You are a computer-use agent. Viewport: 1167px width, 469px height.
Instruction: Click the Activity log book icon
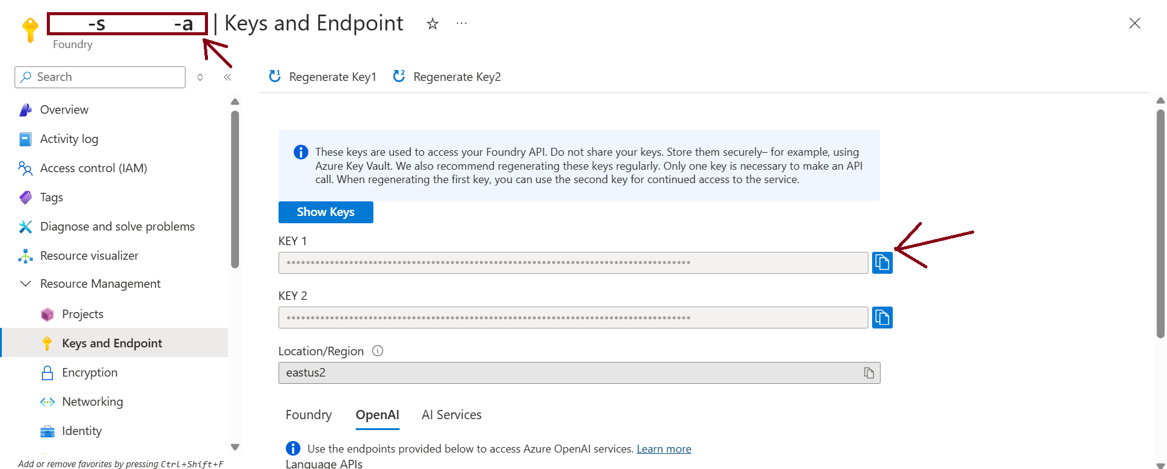26,139
